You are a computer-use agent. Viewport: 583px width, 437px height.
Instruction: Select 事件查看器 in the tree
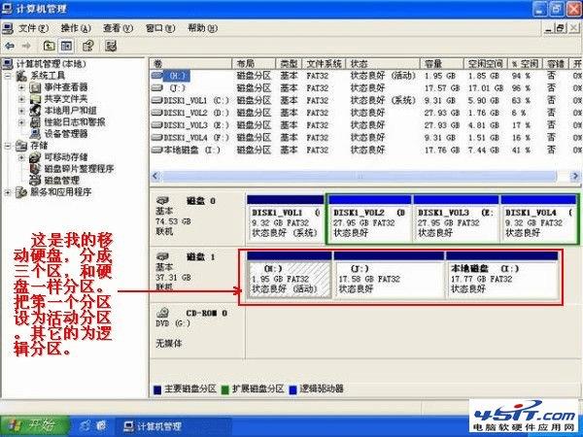pyautogui.click(x=66, y=87)
